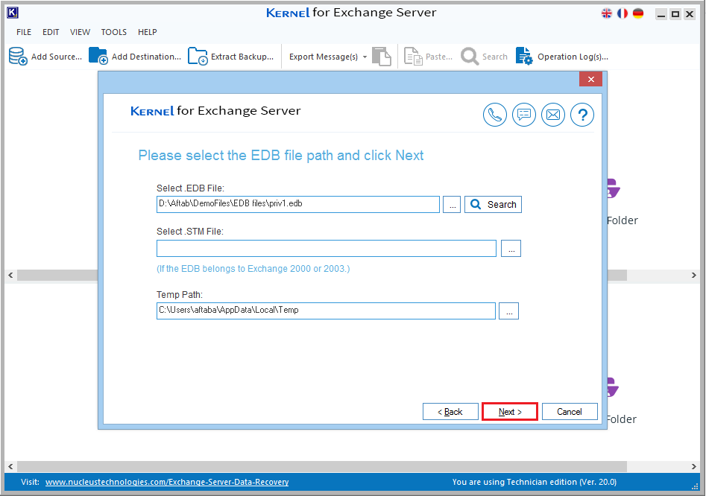Search for EDB files button
The width and height of the screenshot is (706, 496).
pos(493,204)
